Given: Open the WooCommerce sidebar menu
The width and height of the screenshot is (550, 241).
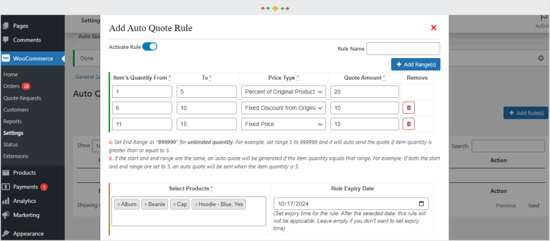Looking at the screenshot, I should tap(32, 59).
